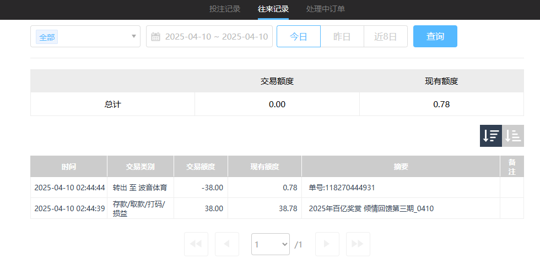Open the page number dropdown
540x270 pixels.
click(x=270, y=244)
